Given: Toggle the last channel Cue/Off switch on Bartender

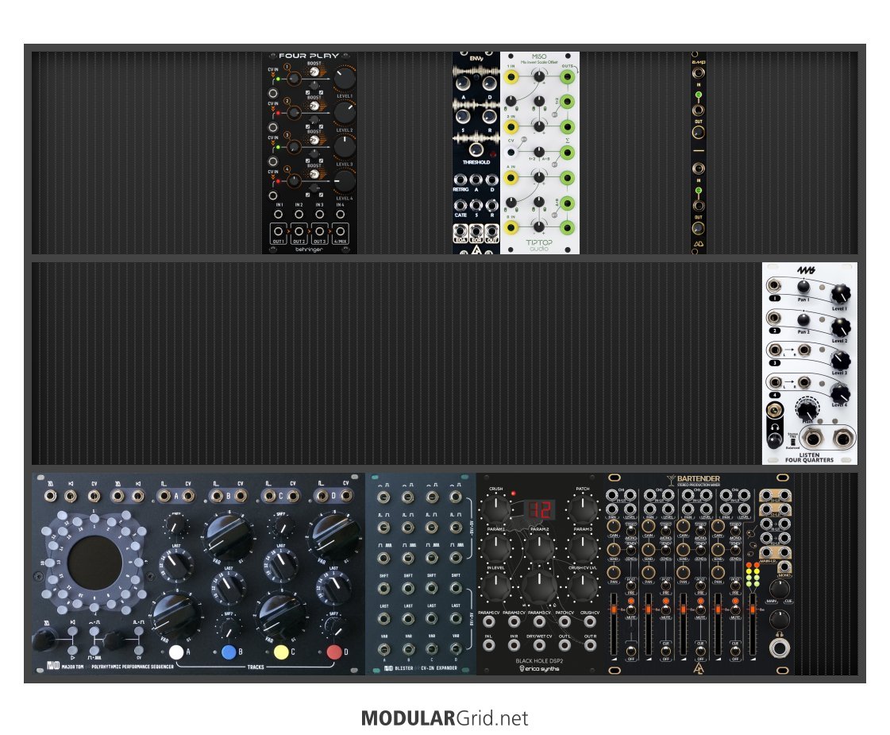Looking at the screenshot, I should pos(736,649).
